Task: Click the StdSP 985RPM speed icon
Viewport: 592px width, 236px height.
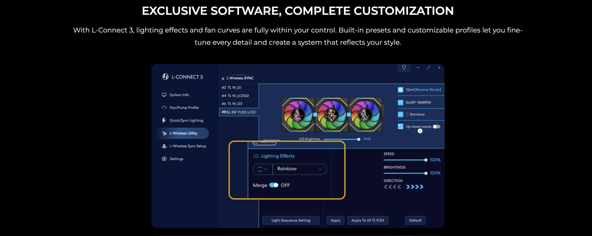Action: 400,102
